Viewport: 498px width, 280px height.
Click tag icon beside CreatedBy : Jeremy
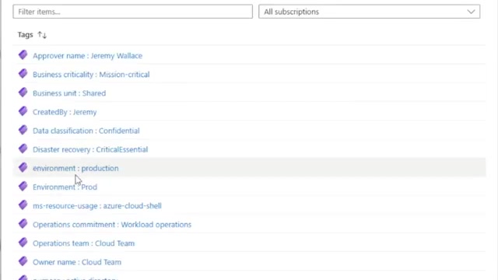pyautogui.click(x=23, y=111)
